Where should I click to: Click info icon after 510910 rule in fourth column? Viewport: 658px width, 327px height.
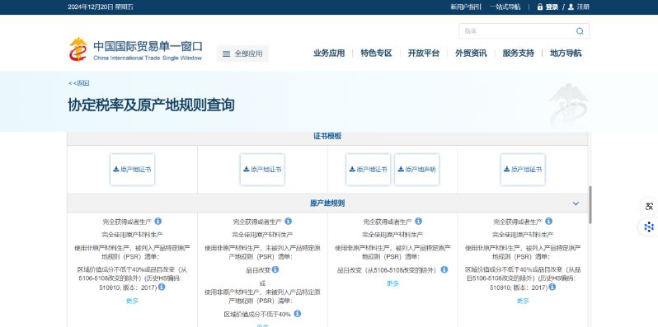coord(552,287)
